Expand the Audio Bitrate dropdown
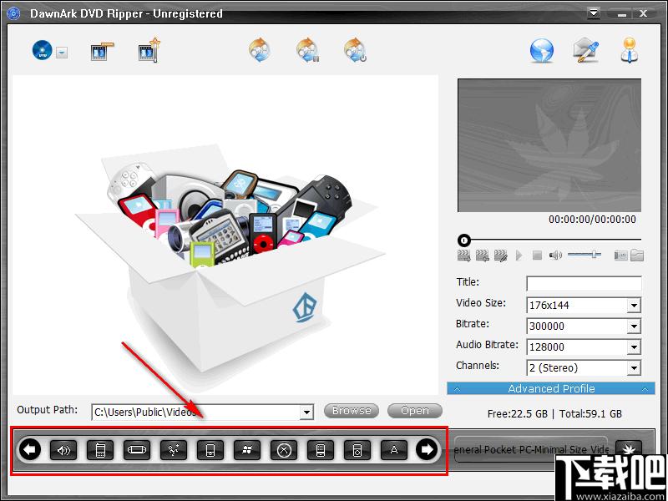Image resolution: width=668 pixels, height=501 pixels. coord(634,347)
